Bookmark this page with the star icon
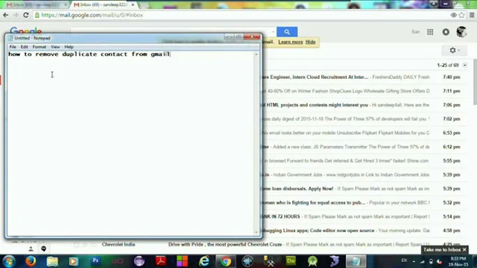477x268 pixels. tap(462, 15)
